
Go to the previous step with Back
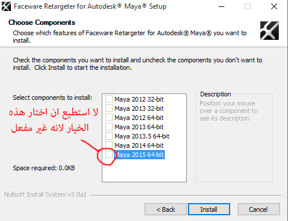(165, 209)
